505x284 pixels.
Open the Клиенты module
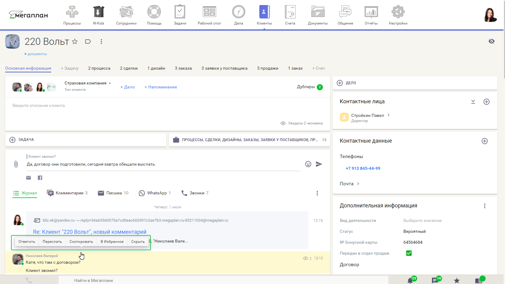coord(264,15)
